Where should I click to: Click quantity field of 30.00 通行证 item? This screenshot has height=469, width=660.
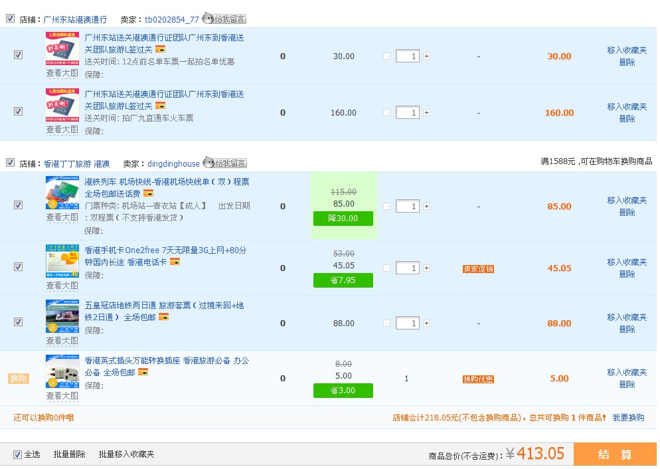click(408, 56)
